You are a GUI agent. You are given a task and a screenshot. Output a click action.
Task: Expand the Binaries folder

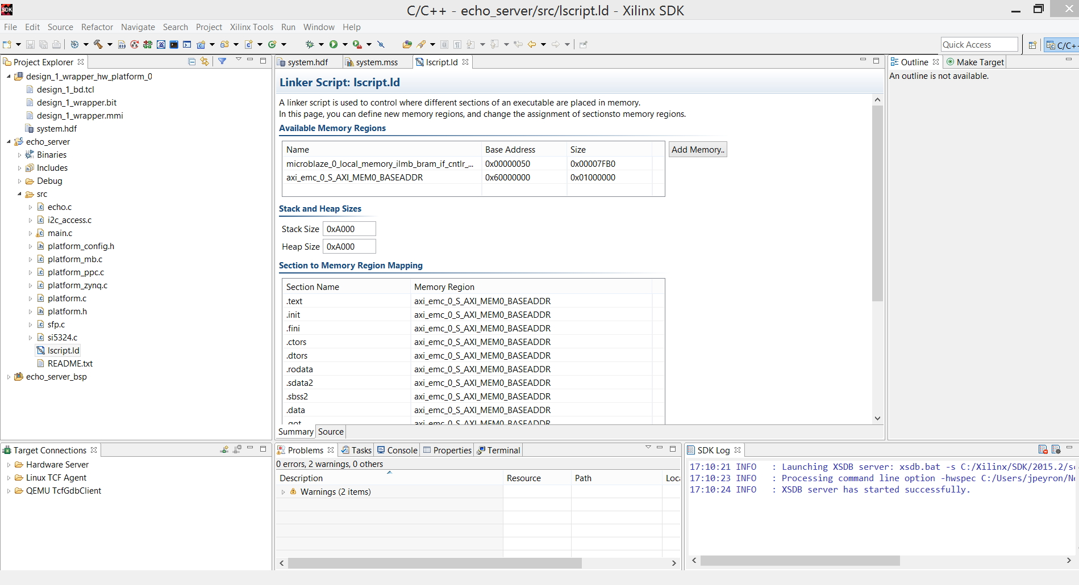tap(19, 155)
